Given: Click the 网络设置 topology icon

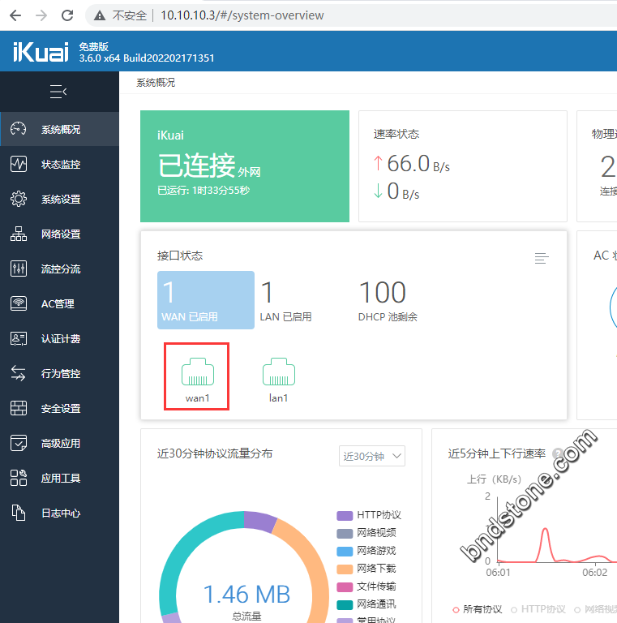Looking at the screenshot, I should click(19, 234).
